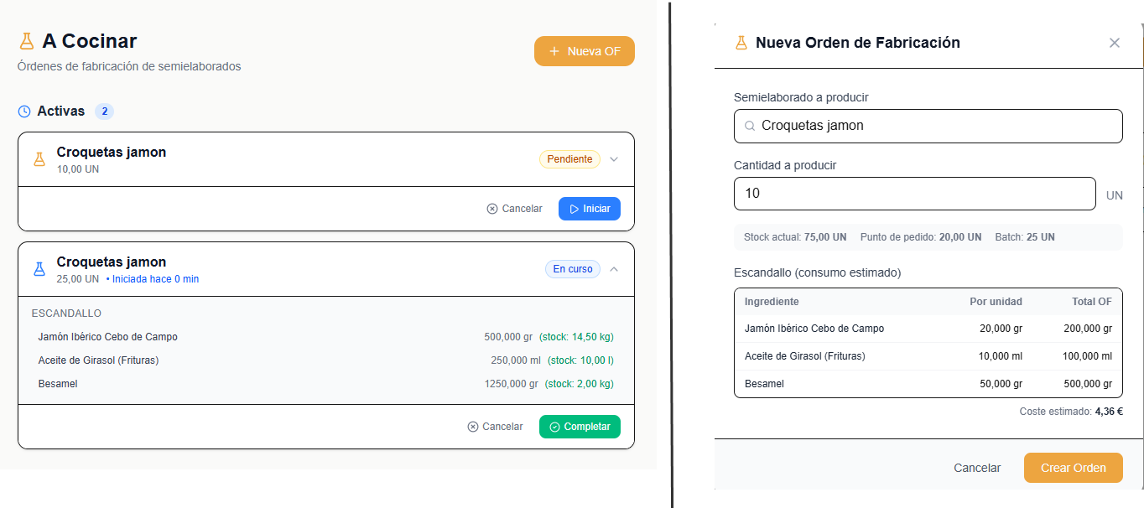Click the search magnifier icon in Semielaborado field
The height and width of the screenshot is (508, 1144).
point(750,127)
